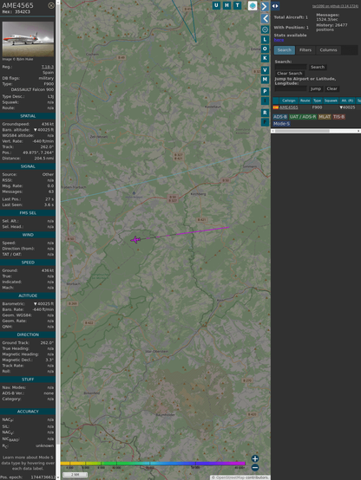Toggle sidebar with double-arrow button
The width and height of the screenshot is (361, 480).
275,6
